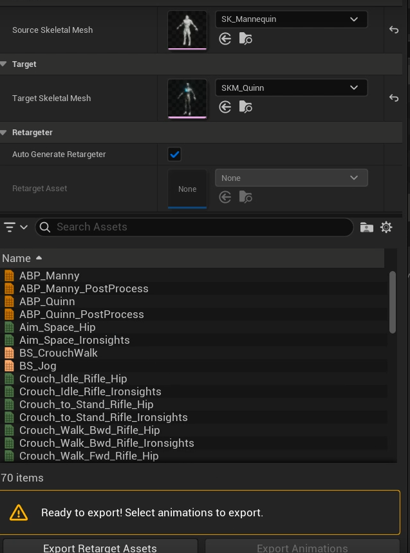Reset Target Skeletal Mesh to default

pos(394,98)
